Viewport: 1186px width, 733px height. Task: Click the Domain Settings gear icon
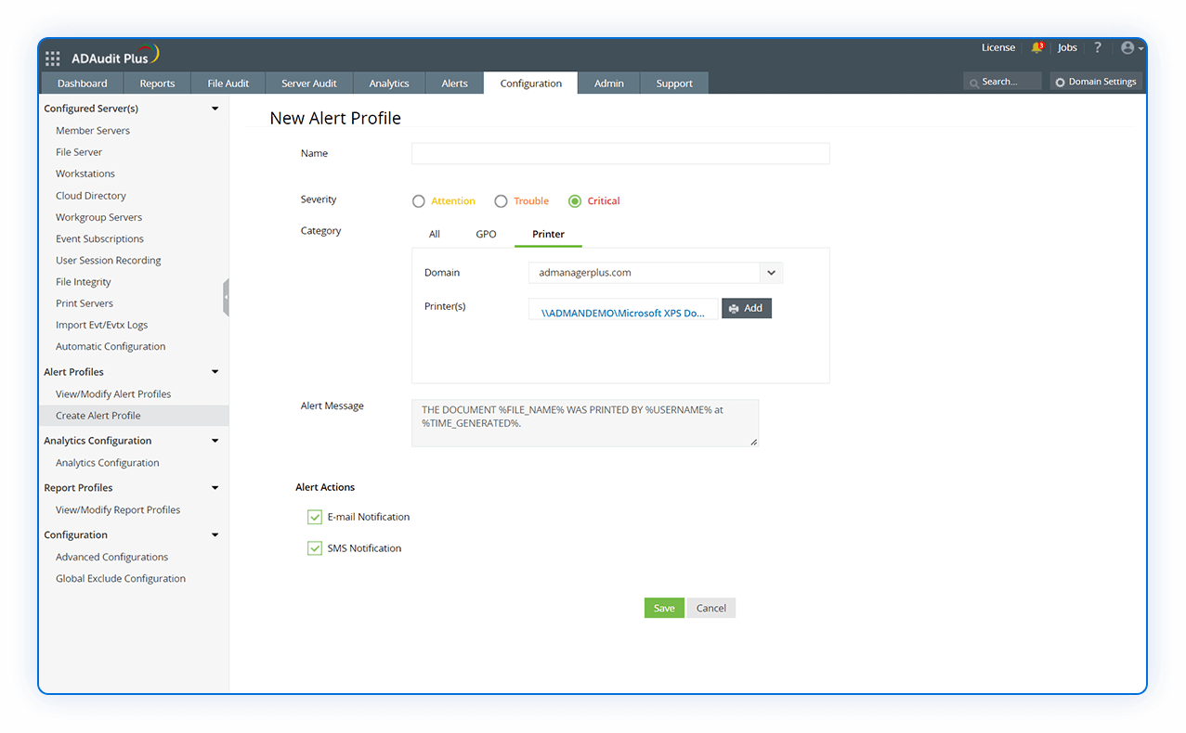1060,83
